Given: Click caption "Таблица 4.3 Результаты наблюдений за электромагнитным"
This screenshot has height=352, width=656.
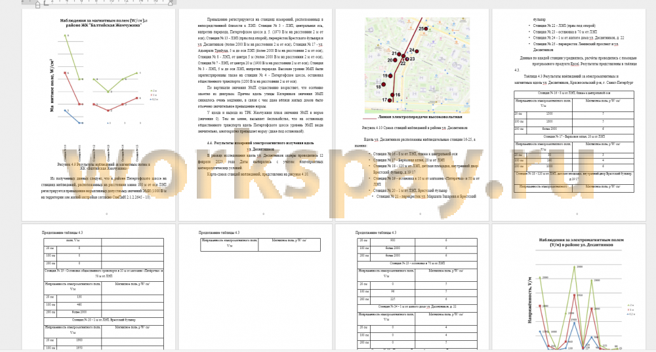Looking at the screenshot, I should point(573,79).
